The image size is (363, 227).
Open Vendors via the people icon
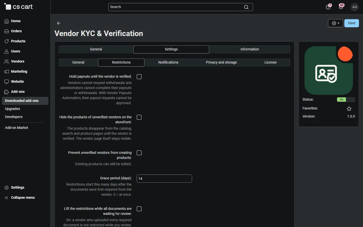7,62
